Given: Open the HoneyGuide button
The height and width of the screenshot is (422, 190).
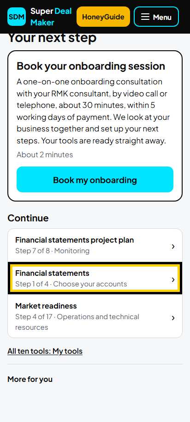Looking at the screenshot, I should pos(103,17).
